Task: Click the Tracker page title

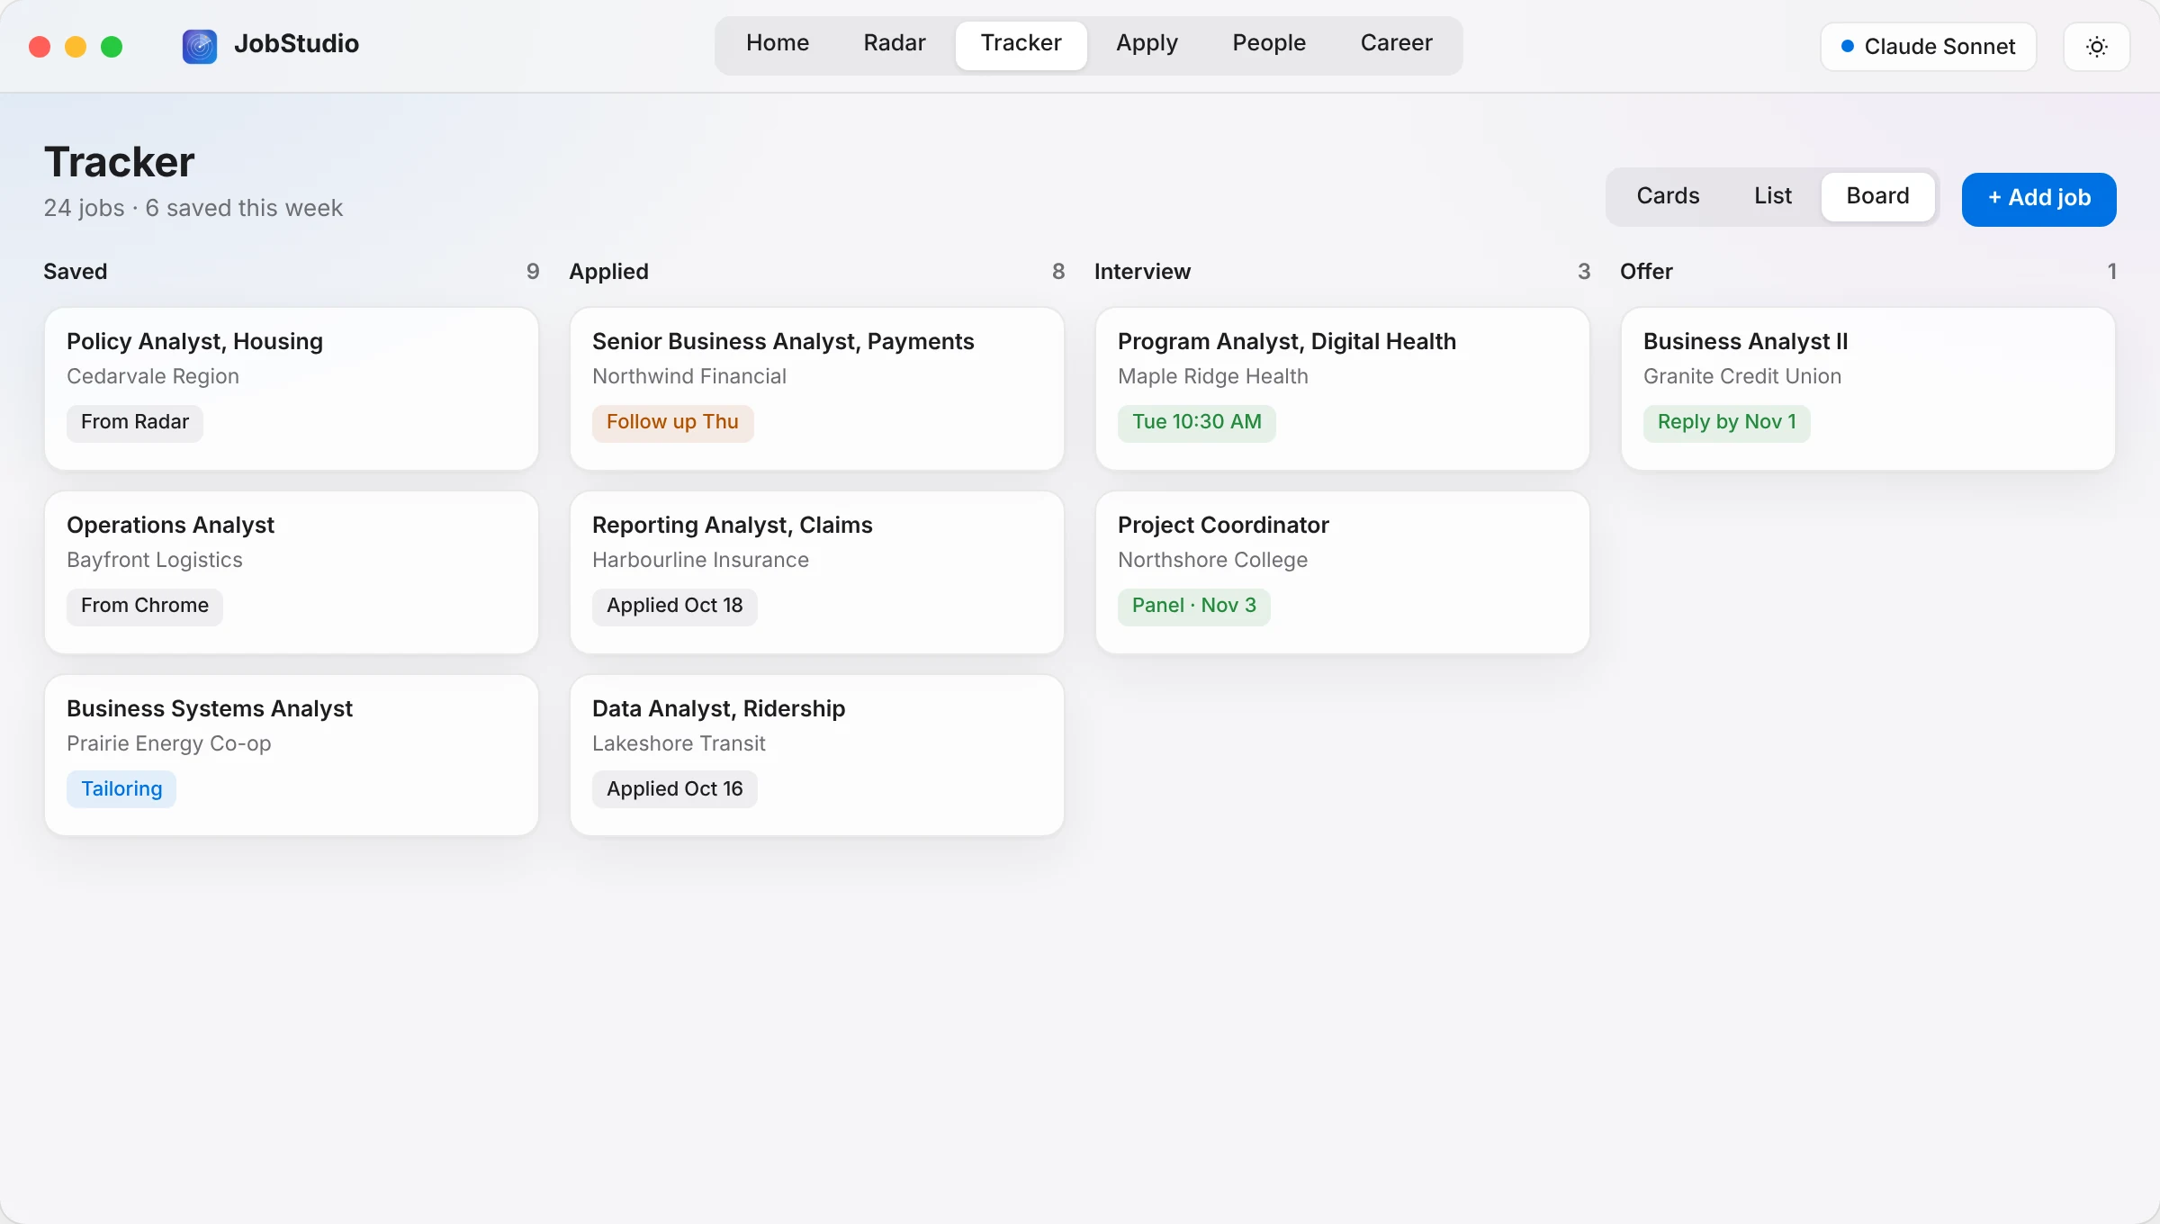Action: pyautogui.click(x=120, y=163)
